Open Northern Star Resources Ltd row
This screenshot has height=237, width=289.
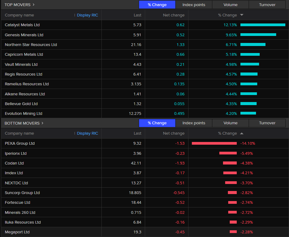[145, 45]
